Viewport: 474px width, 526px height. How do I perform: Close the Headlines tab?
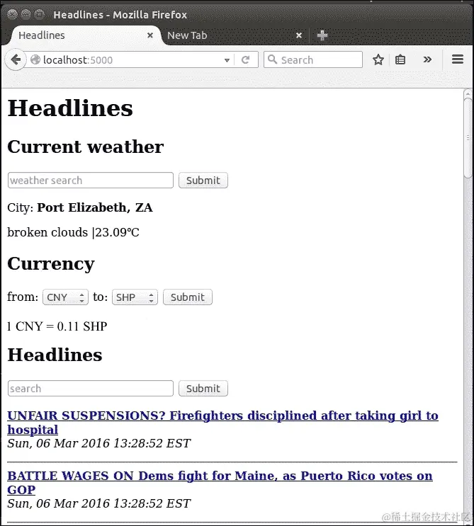[150, 35]
